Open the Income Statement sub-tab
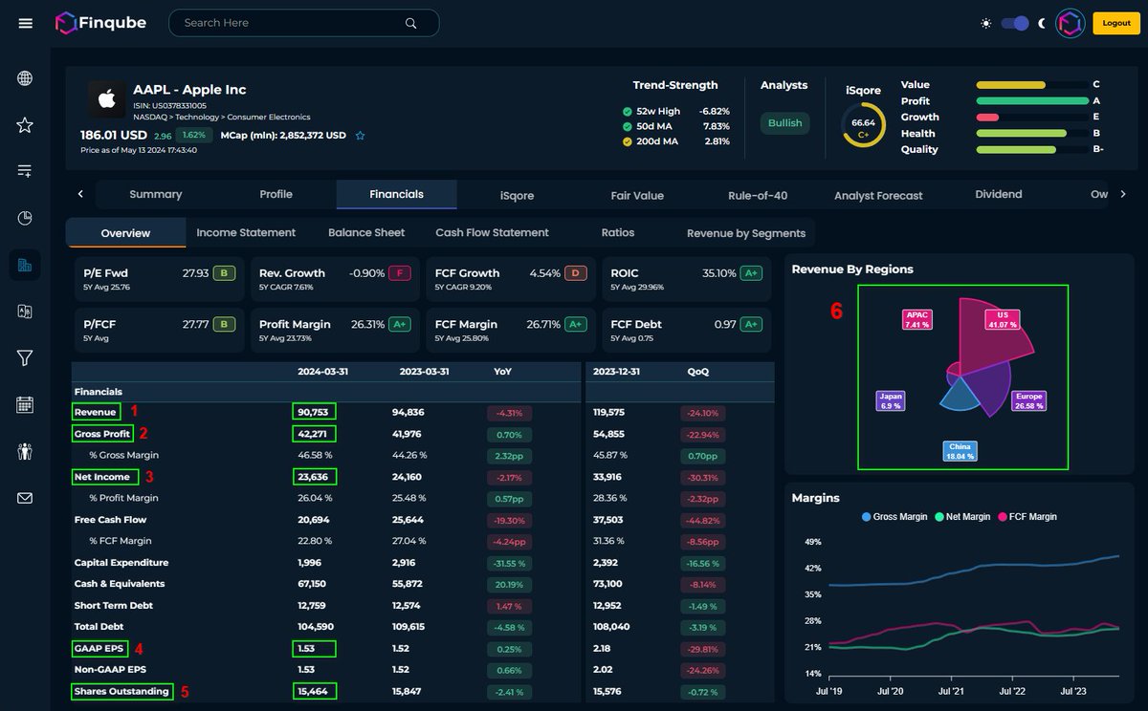The width and height of the screenshot is (1148, 711). pyautogui.click(x=246, y=232)
